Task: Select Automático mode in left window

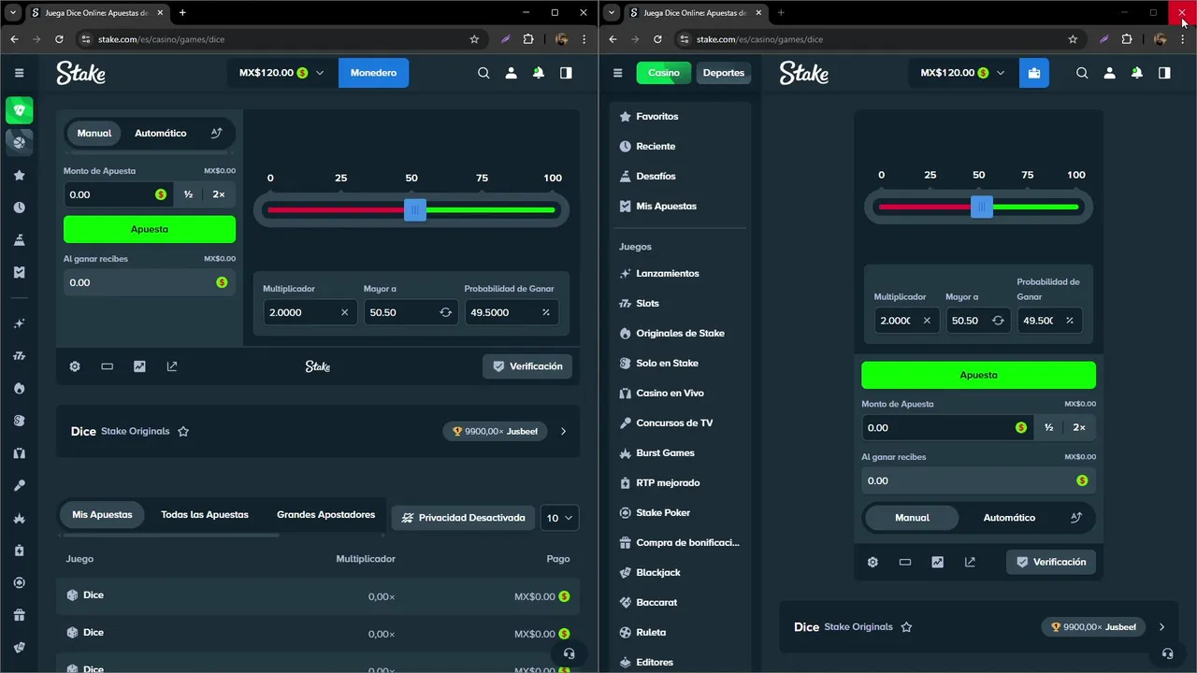Action: (161, 133)
